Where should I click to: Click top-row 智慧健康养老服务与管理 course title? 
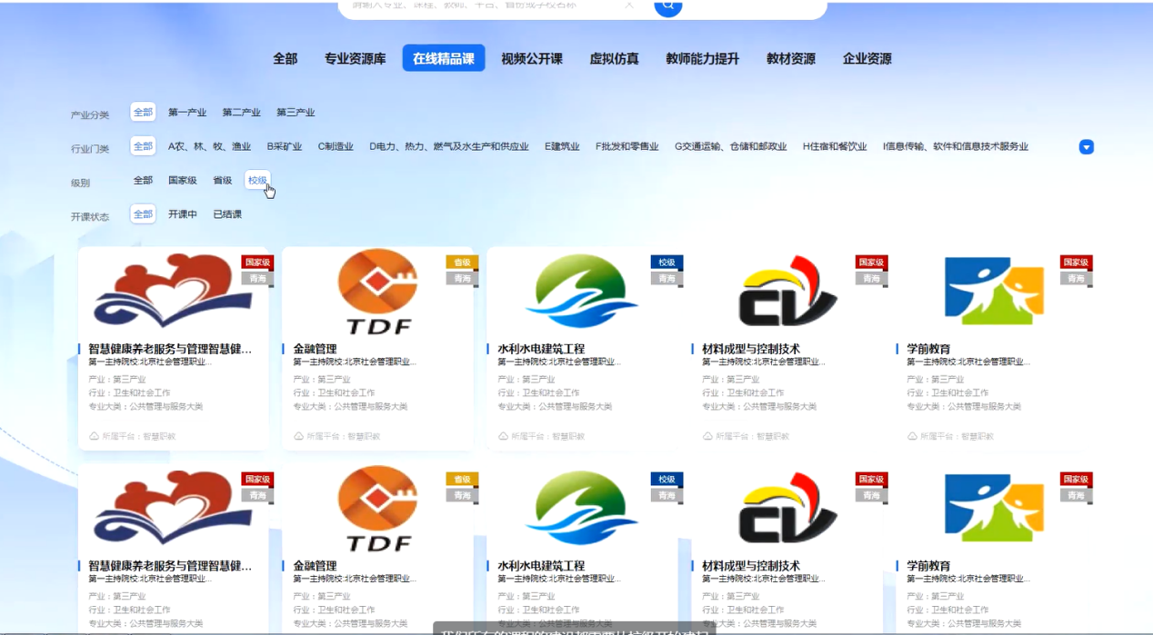point(170,349)
